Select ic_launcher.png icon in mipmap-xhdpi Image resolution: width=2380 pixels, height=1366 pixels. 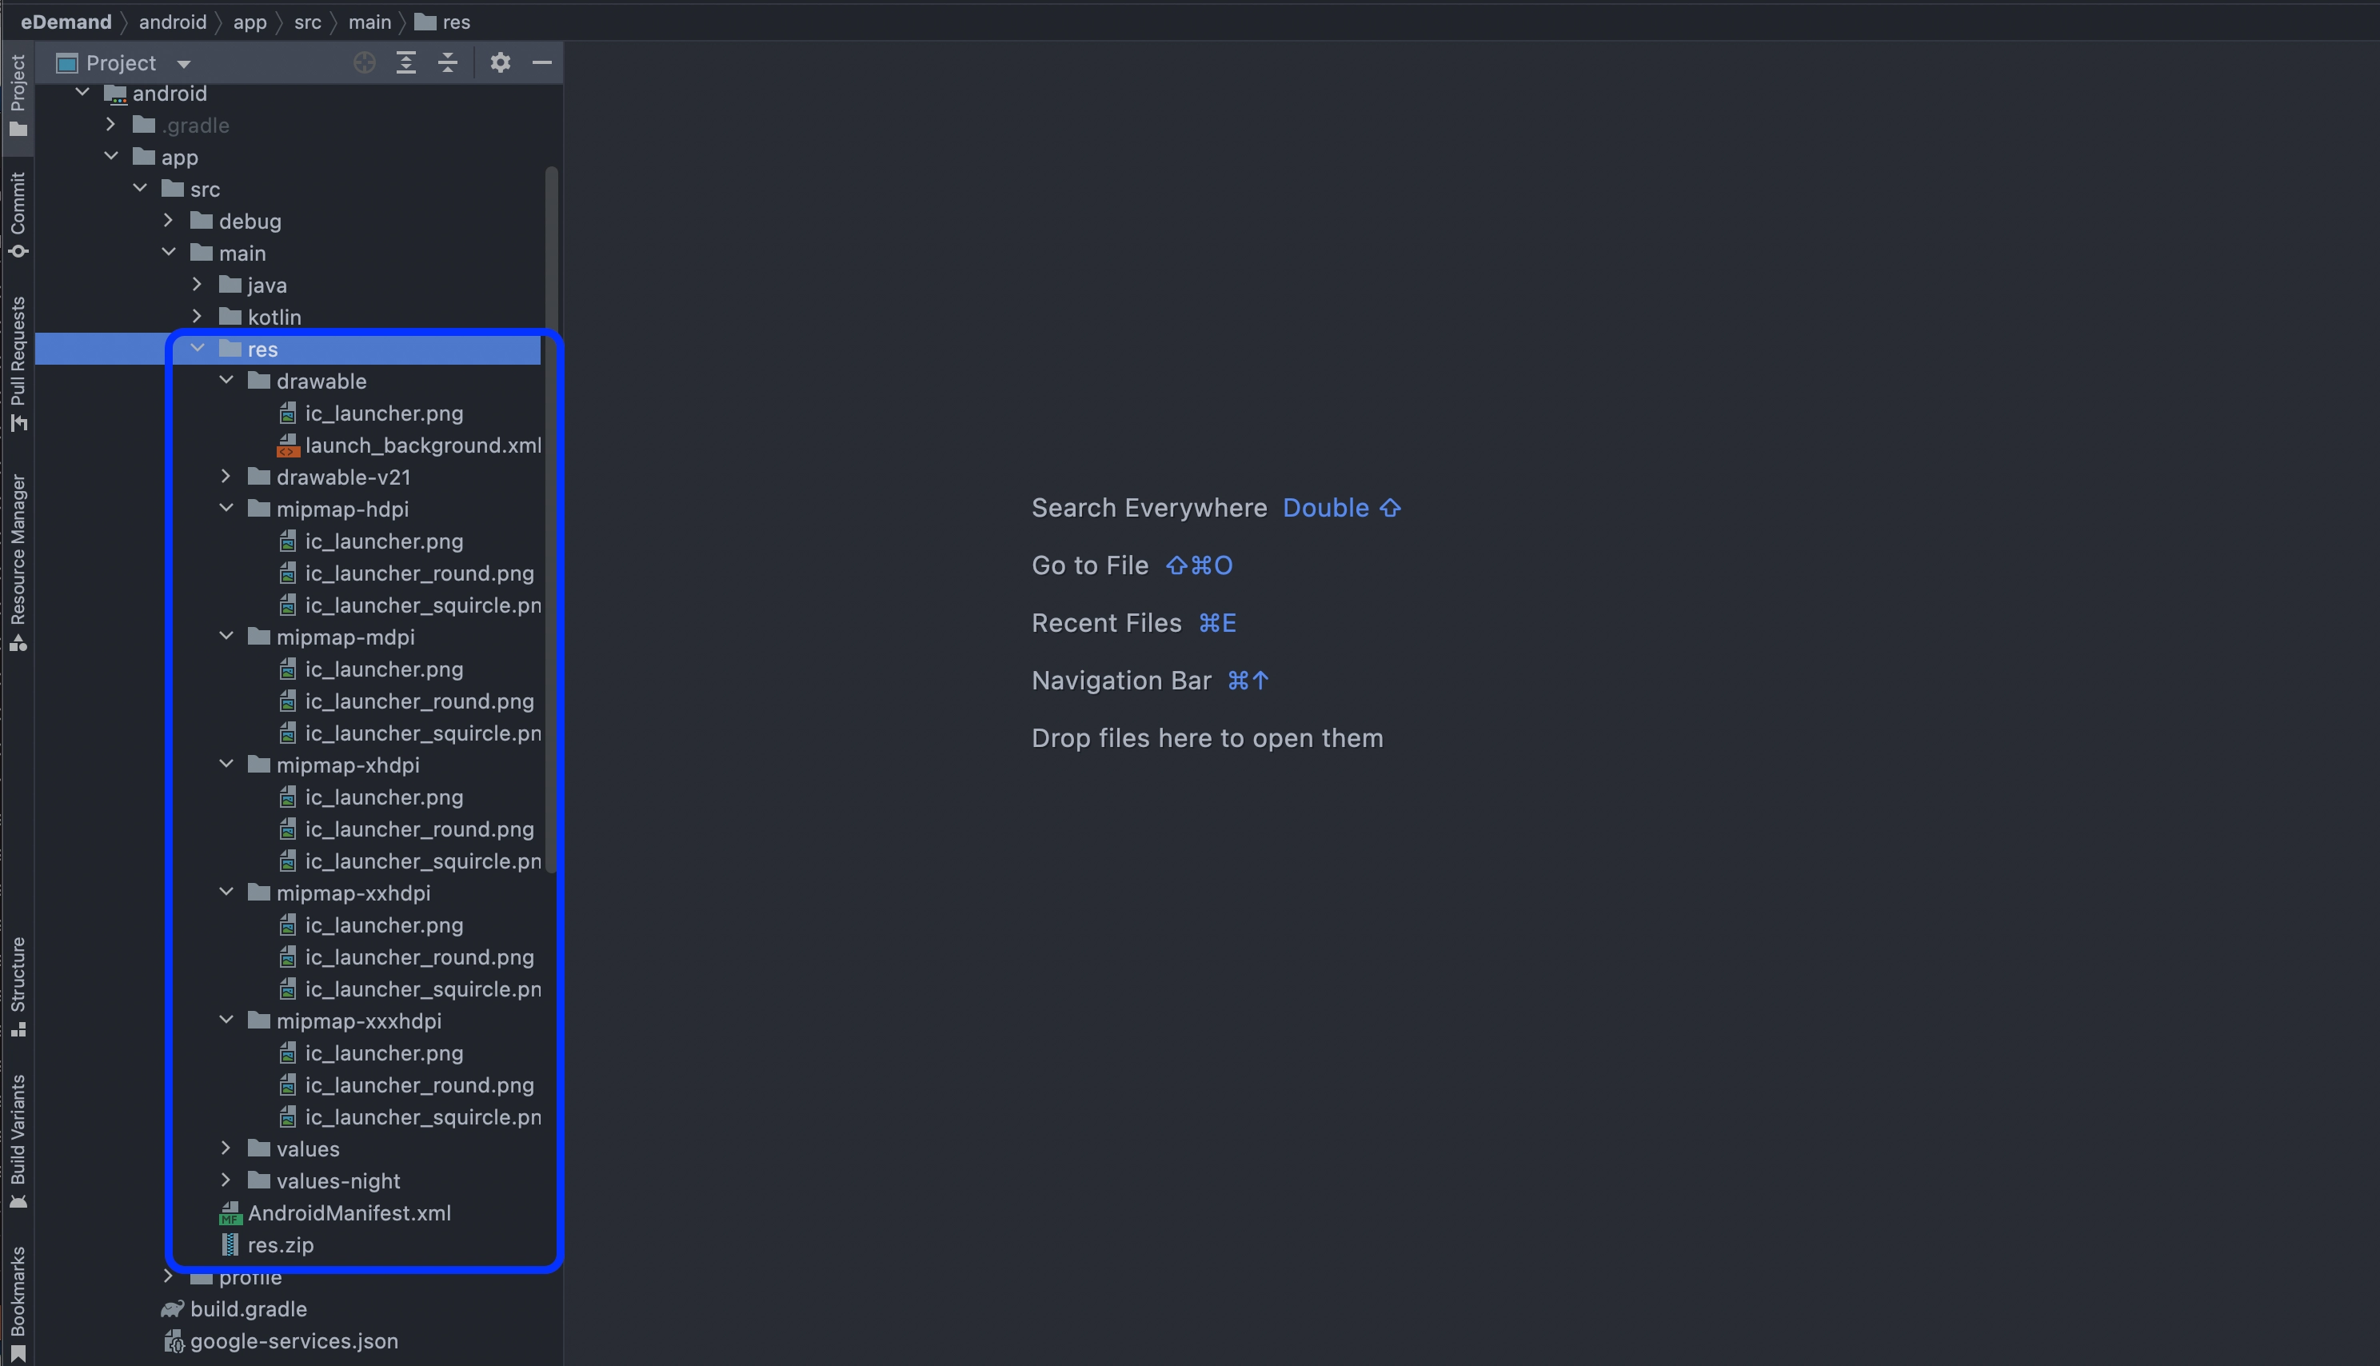[288, 797]
